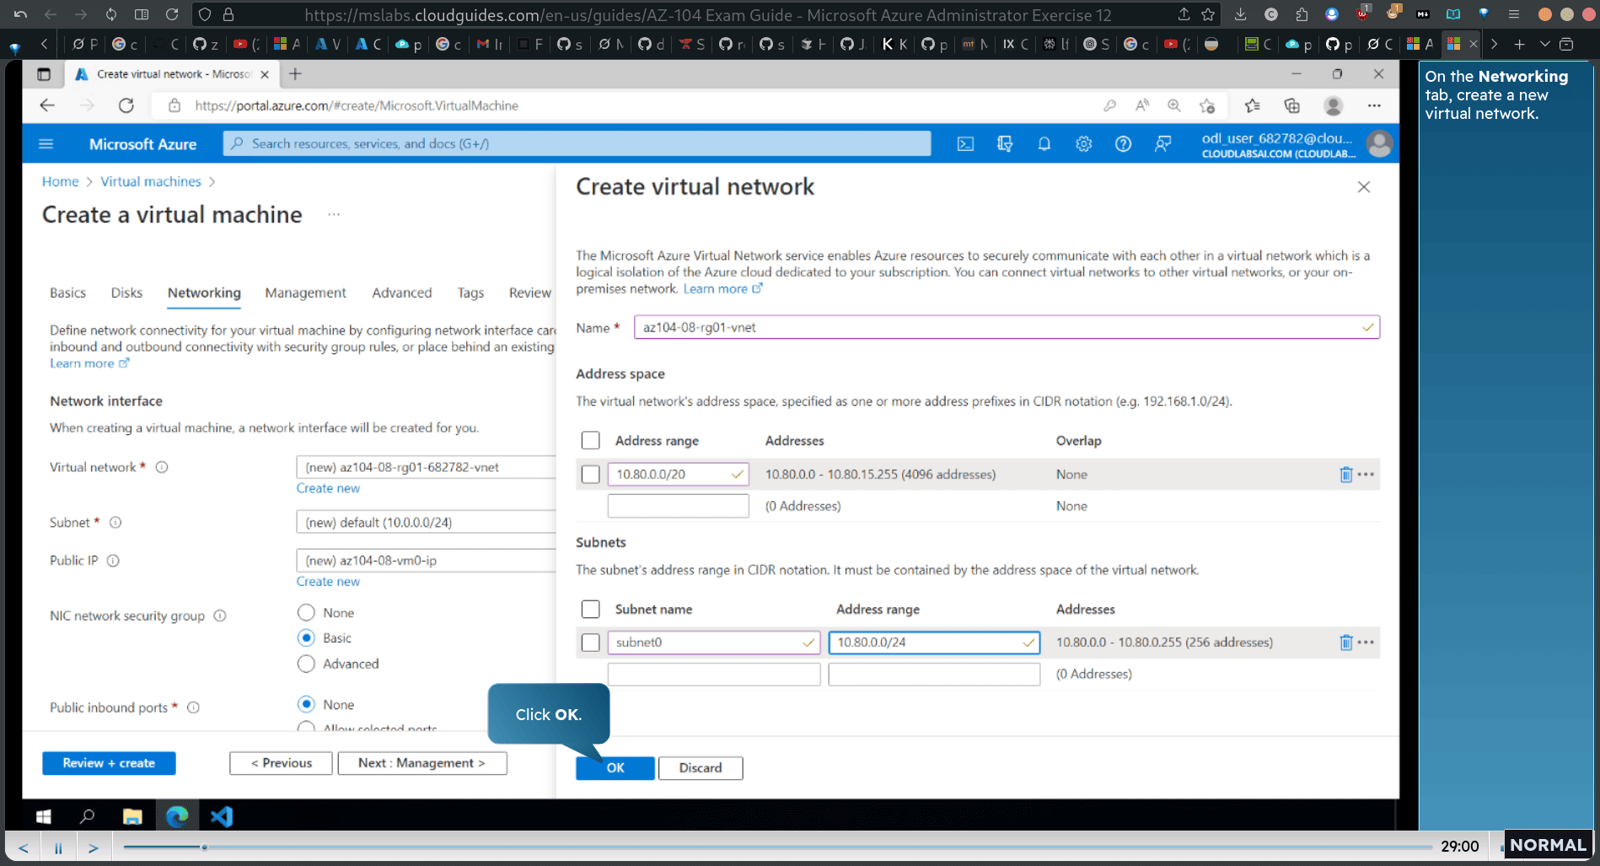Image resolution: width=1600 pixels, height=866 pixels.
Task: Switch to the Networking tab
Action: [204, 293]
